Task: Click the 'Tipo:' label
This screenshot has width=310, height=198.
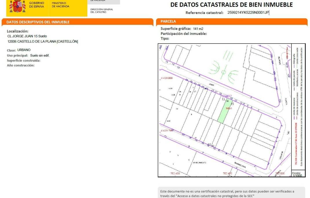Action: [x=165, y=38]
